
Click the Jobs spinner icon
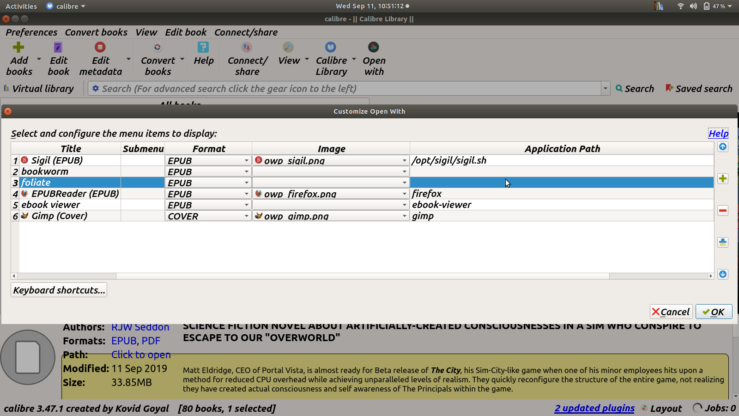coord(697,408)
